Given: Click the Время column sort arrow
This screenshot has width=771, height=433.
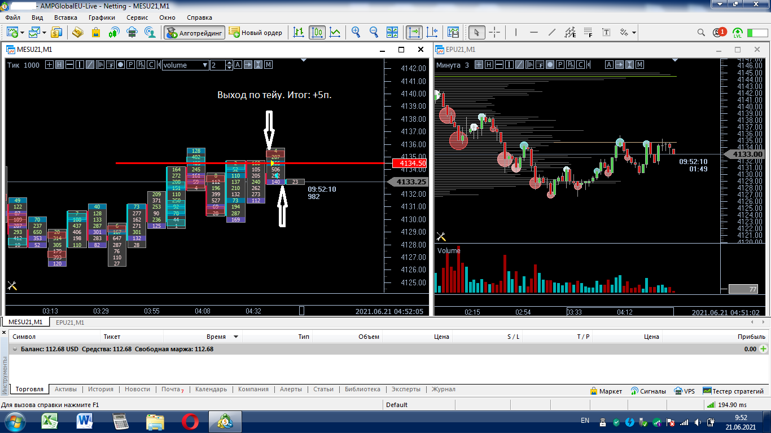Looking at the screenshot, I should pos(236,337).
